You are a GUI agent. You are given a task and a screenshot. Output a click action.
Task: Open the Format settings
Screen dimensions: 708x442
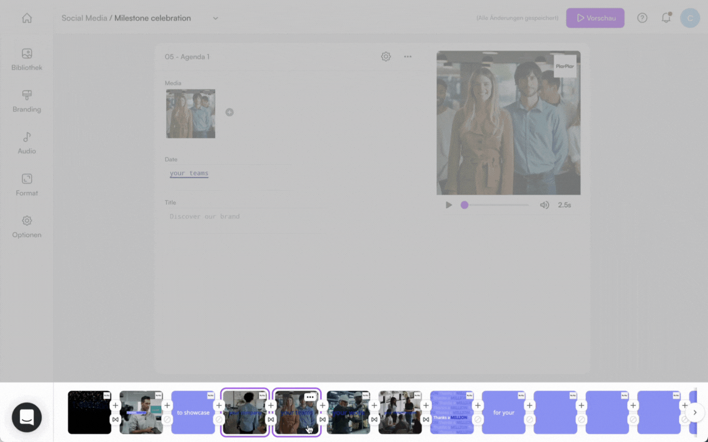(27, 185)
